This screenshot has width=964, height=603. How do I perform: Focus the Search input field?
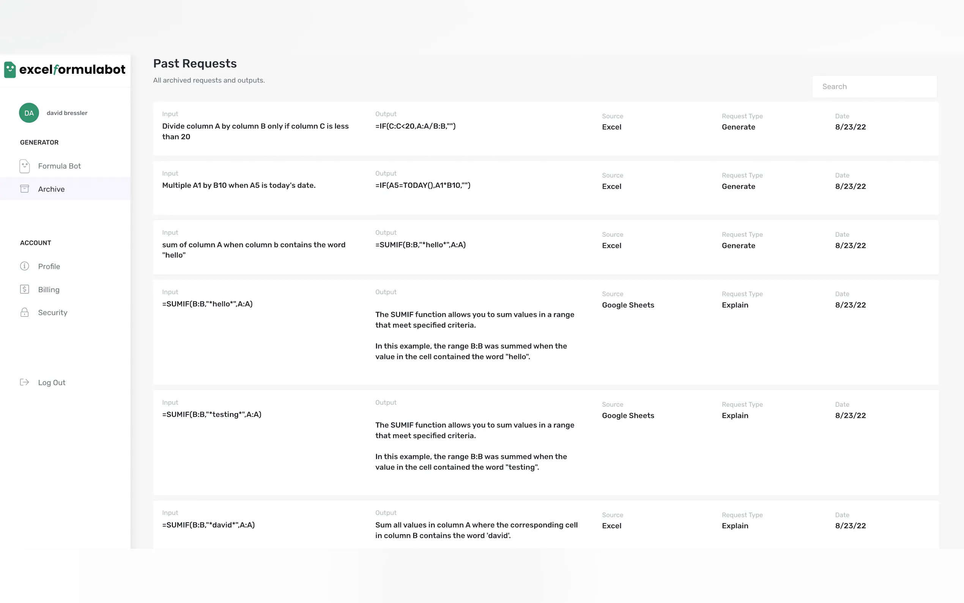[x=874, y=87]
